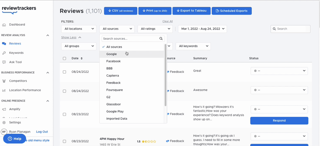
Task: Collapse the Business Performance section
Action: [48, 73]
